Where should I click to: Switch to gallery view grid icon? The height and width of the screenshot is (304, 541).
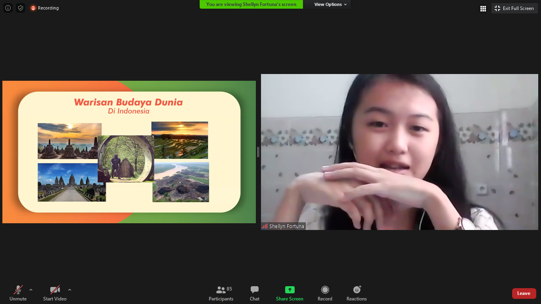[483, 8]
